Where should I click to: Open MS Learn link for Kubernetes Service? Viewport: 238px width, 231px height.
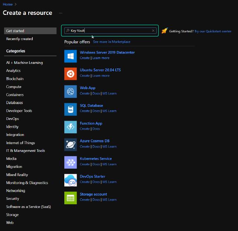click(x=109, y=164)
